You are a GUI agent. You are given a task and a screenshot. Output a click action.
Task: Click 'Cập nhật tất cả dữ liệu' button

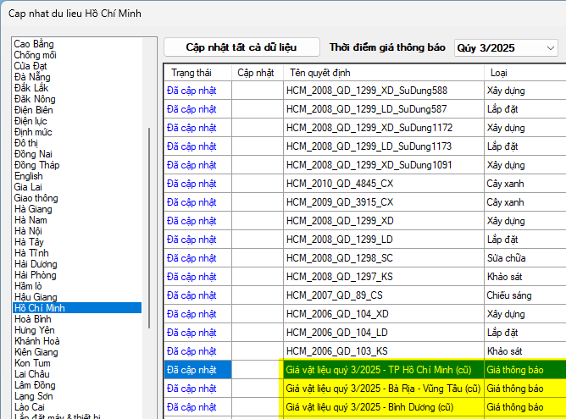[x=241, y=47]
